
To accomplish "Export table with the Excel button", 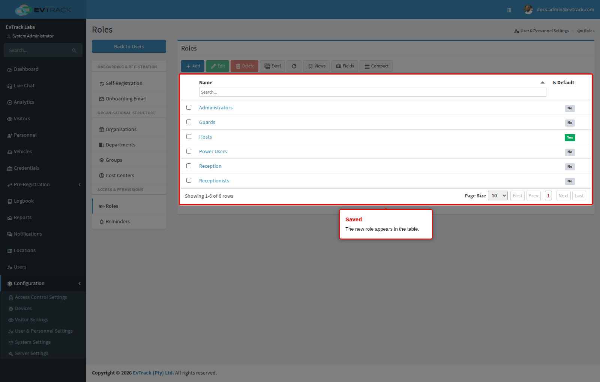I will click(x=273, y=66).
